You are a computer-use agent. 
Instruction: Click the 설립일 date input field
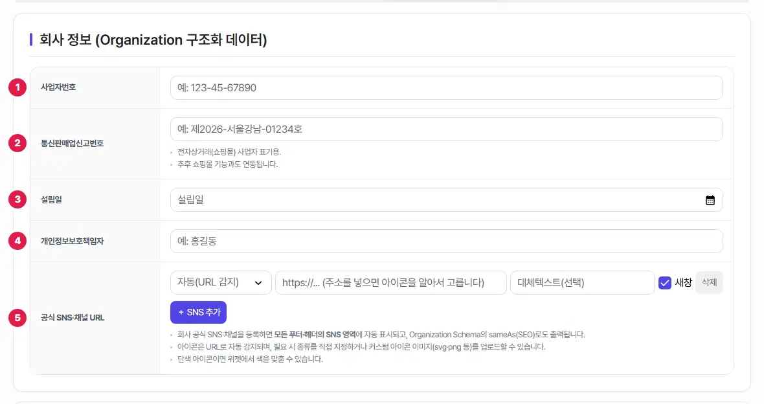446,200
